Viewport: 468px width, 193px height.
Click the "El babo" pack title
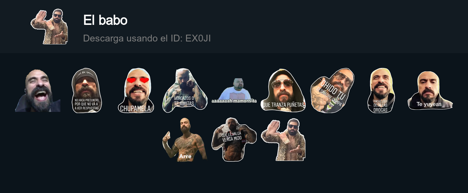click(x=105, y=20)
